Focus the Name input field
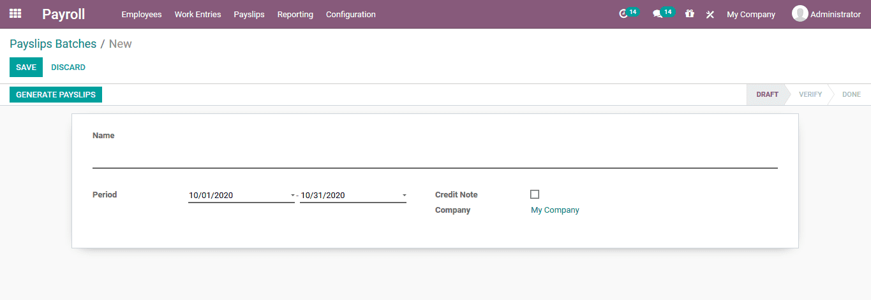The width and height of the screenshot is (871, 300). point(435,157)
